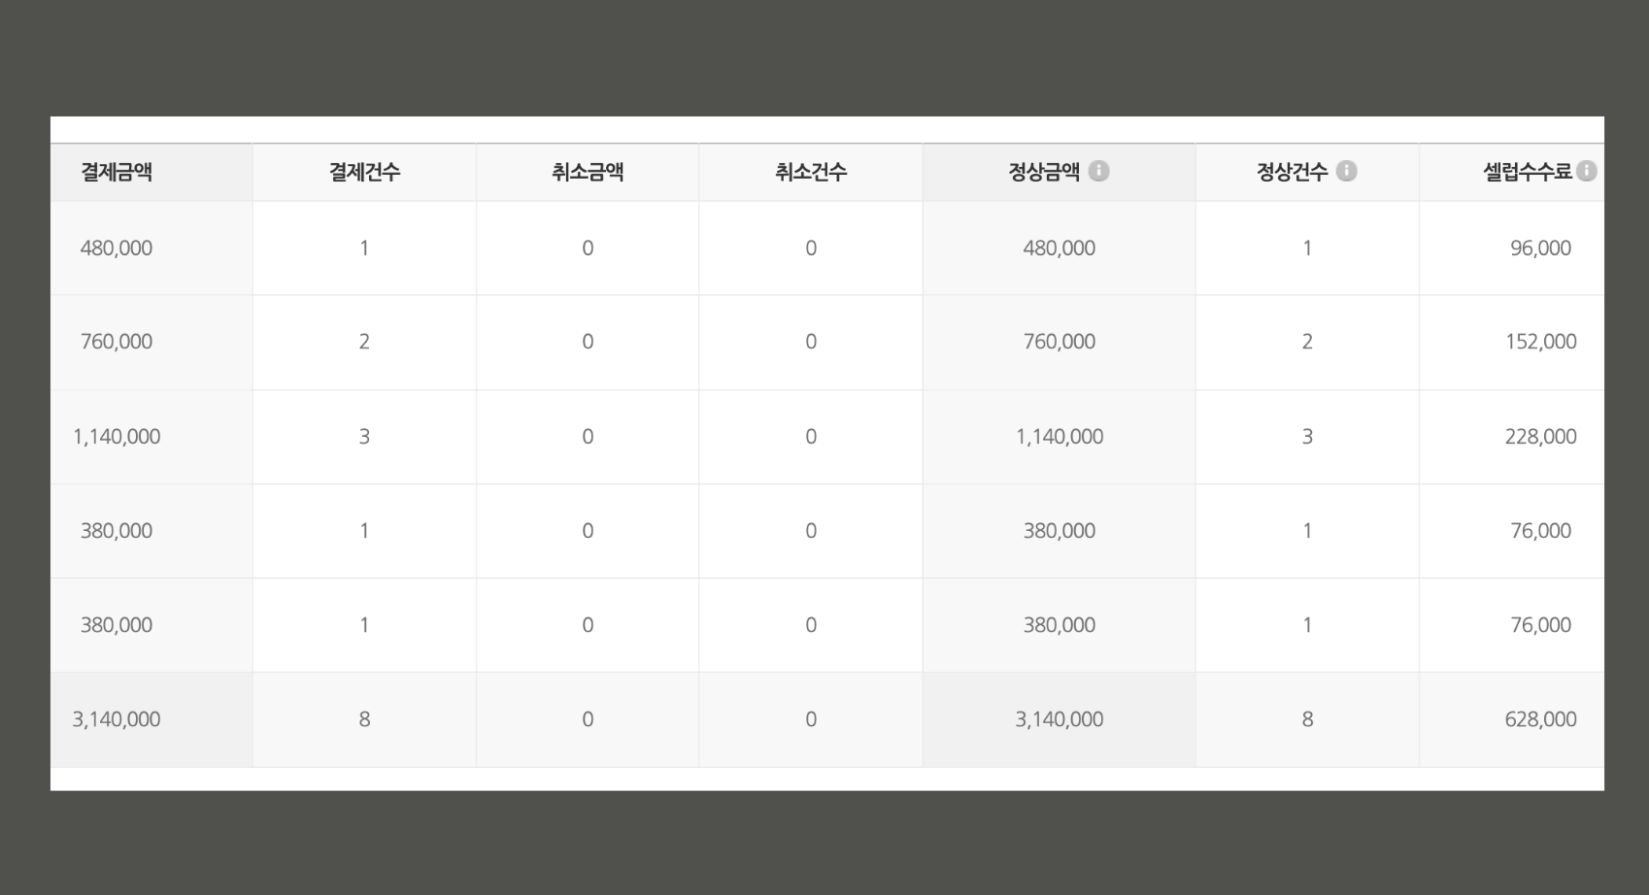Click total 결제건수 cell showing 8
1649x895 pixels.
coord(364,719)
